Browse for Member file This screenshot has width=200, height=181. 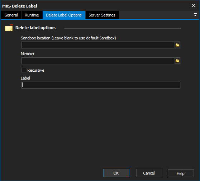point(177,61)
